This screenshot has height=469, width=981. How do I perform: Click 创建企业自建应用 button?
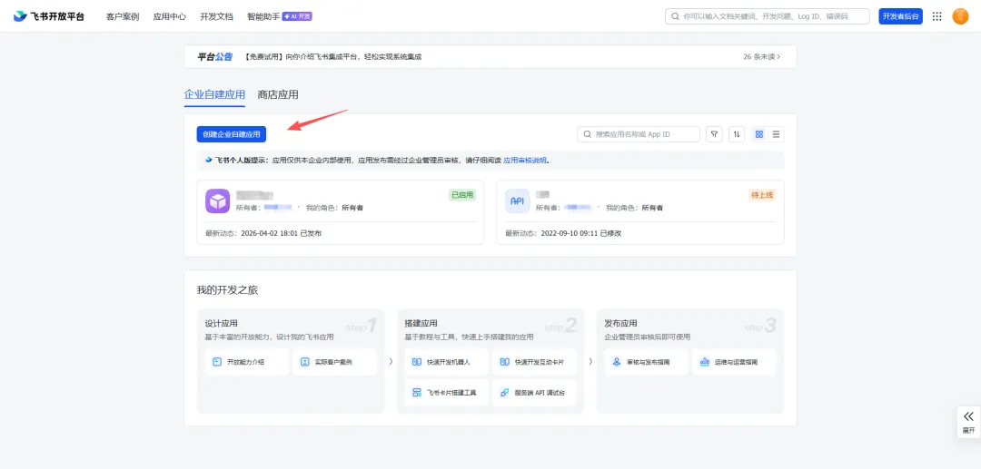[232, 134]
